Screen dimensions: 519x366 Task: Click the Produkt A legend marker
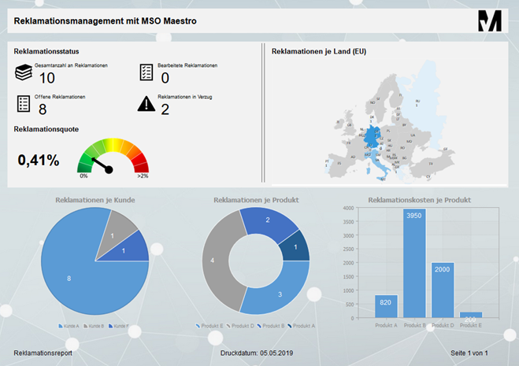pos(290,326)
